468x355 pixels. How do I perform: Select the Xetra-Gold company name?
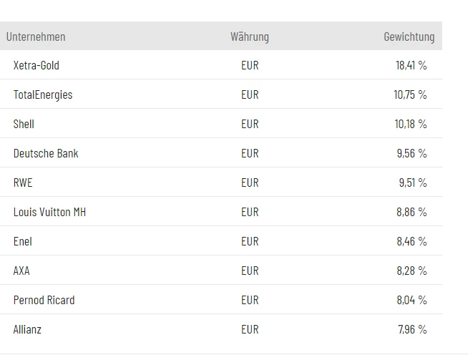click(36, 65)
